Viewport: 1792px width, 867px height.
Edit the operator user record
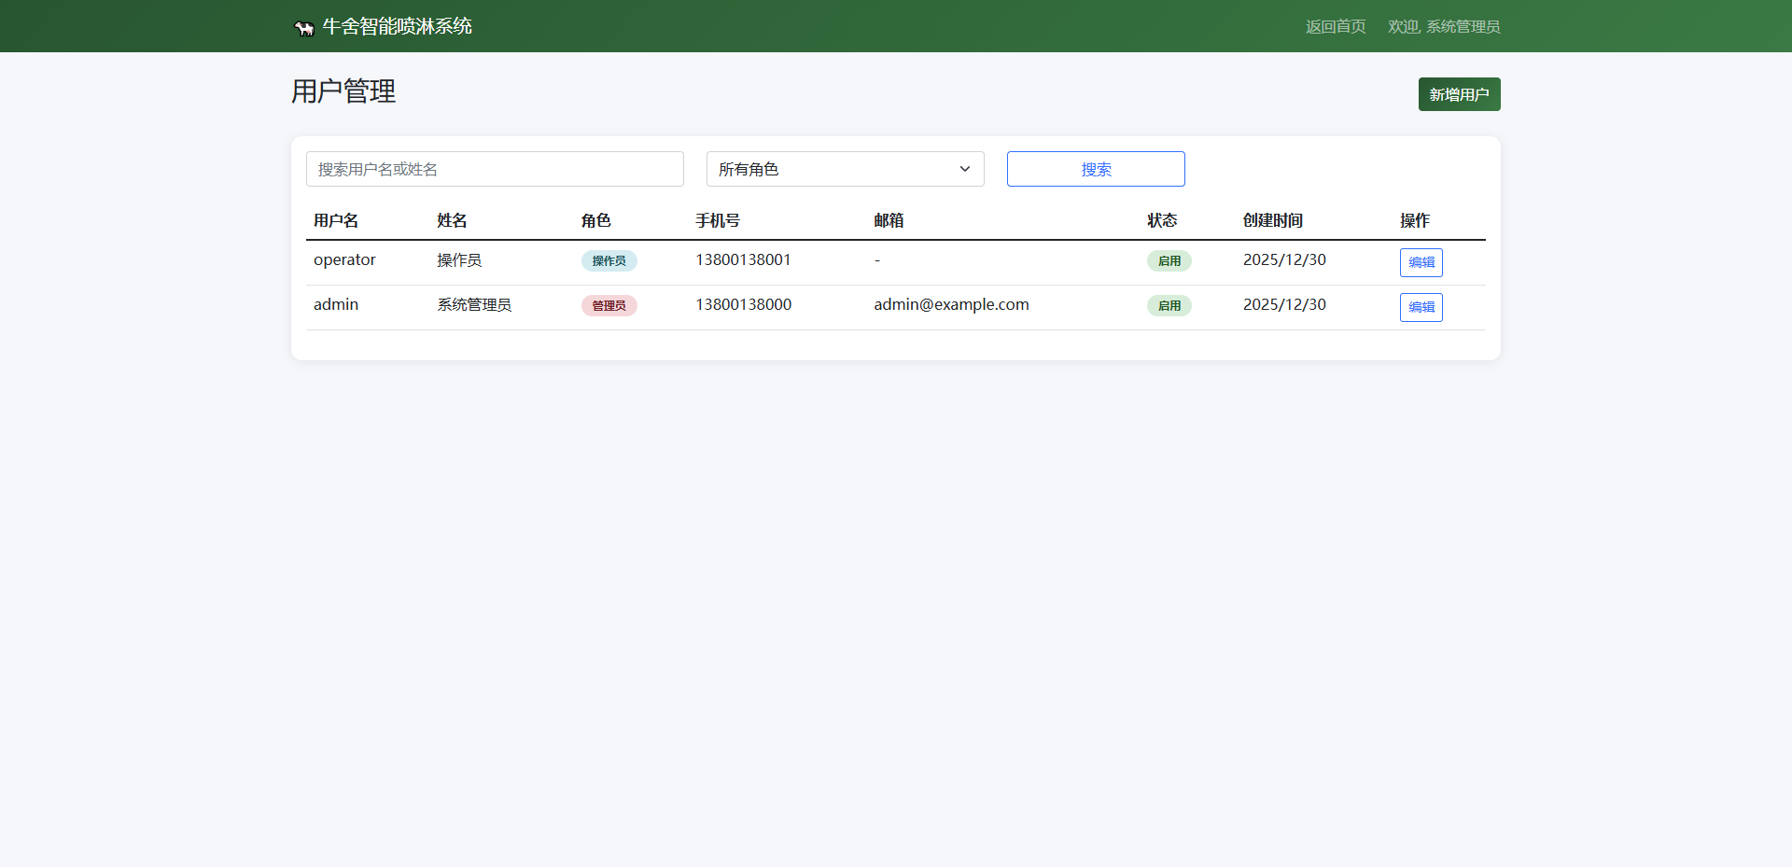point(1421,262)
